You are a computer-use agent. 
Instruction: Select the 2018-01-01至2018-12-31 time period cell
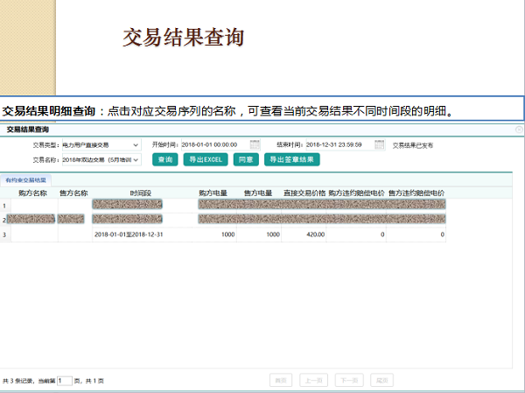(129, 235)
